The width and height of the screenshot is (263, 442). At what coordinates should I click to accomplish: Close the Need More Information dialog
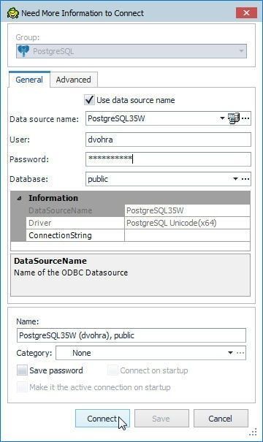246,13
